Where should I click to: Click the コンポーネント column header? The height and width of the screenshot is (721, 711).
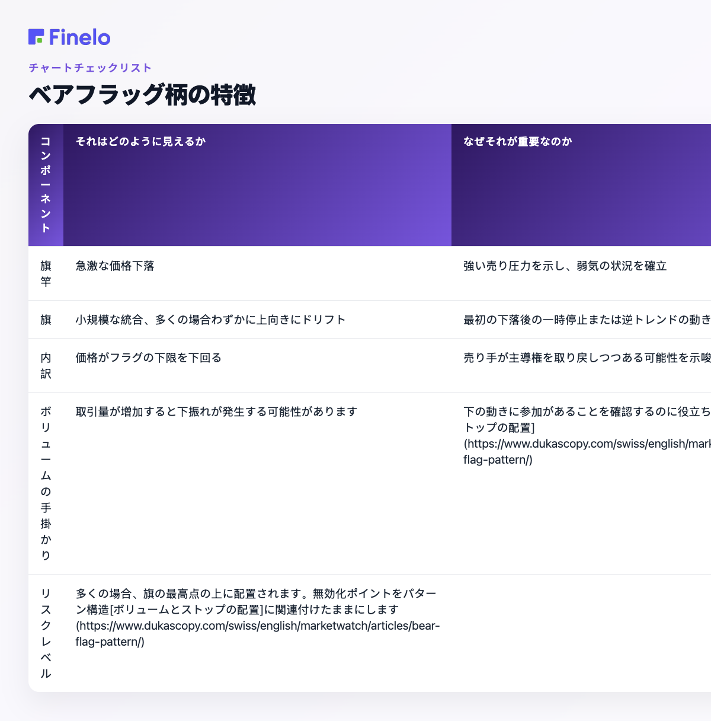click(46, 185)
